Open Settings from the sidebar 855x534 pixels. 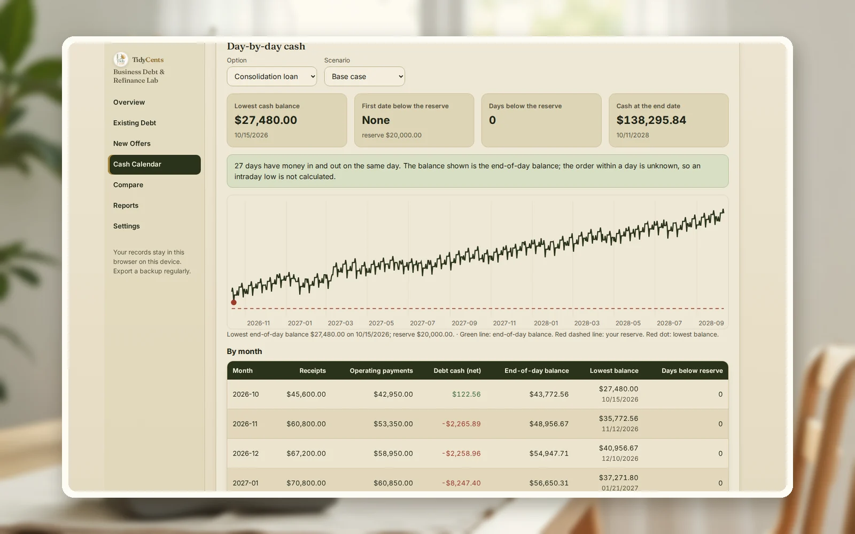coord(154,226)
